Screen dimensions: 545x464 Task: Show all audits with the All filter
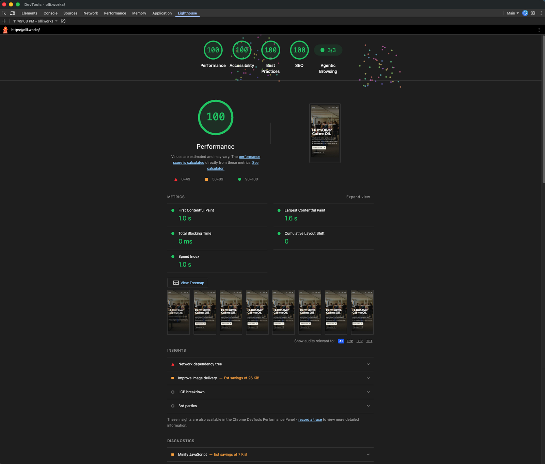pos(341,341)
